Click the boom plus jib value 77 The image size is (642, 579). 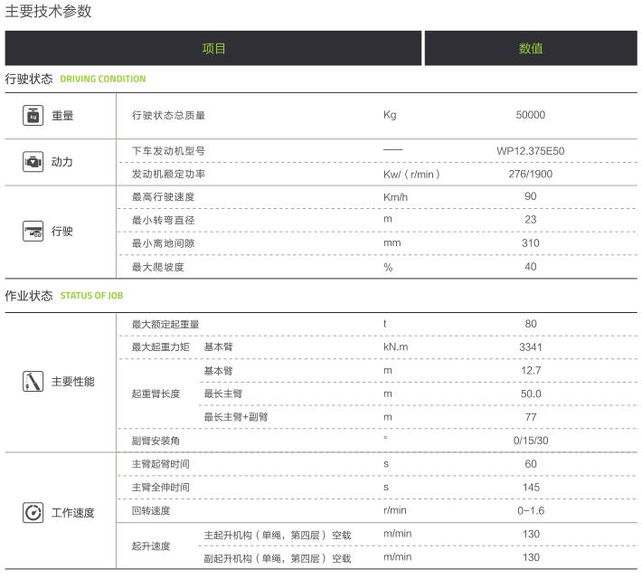point(531,417)
